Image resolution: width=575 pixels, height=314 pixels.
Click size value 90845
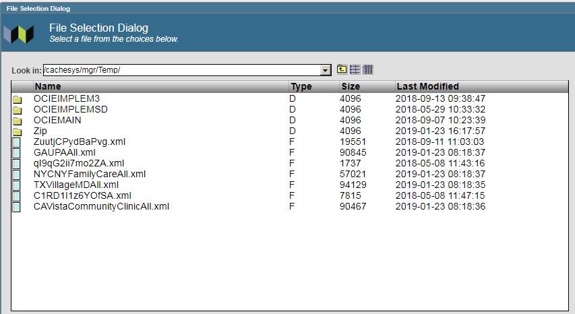coord(353,152)
